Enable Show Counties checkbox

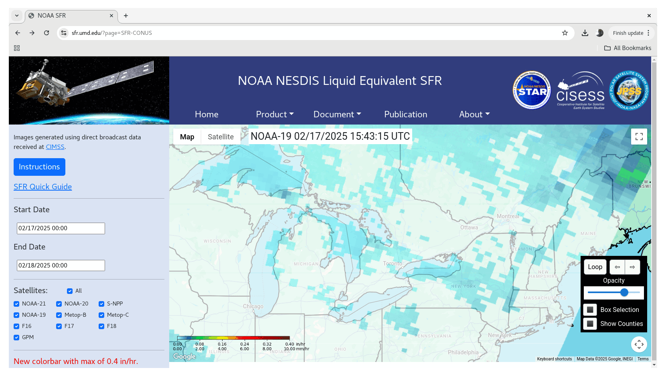(590, 324)
